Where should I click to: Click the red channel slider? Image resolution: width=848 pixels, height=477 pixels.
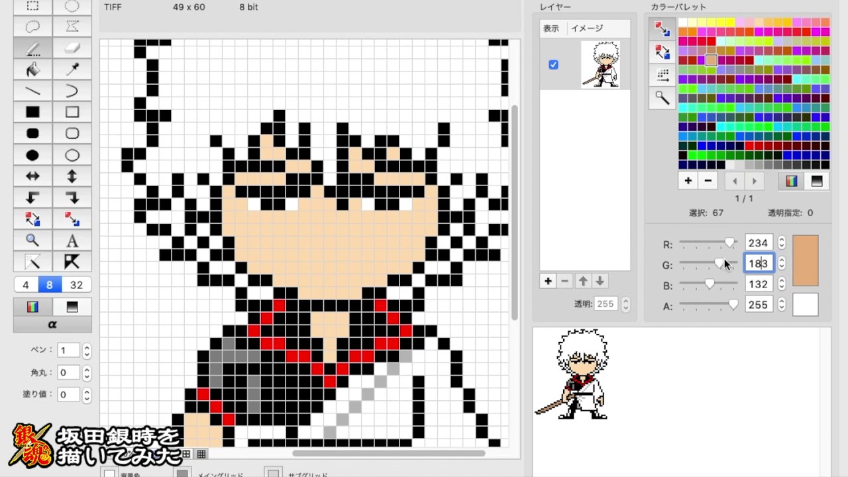pos(708,243)
